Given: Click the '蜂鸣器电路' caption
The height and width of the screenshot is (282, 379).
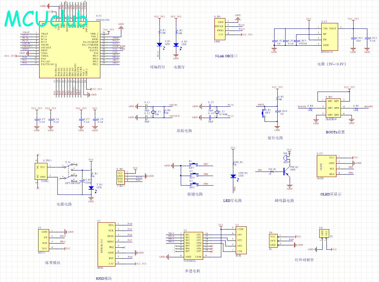Looking at the screenshot, I should click(x=284, y=201).
